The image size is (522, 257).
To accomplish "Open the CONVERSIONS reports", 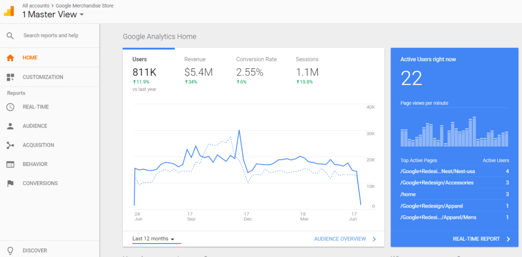I will [x=40, y=183].
